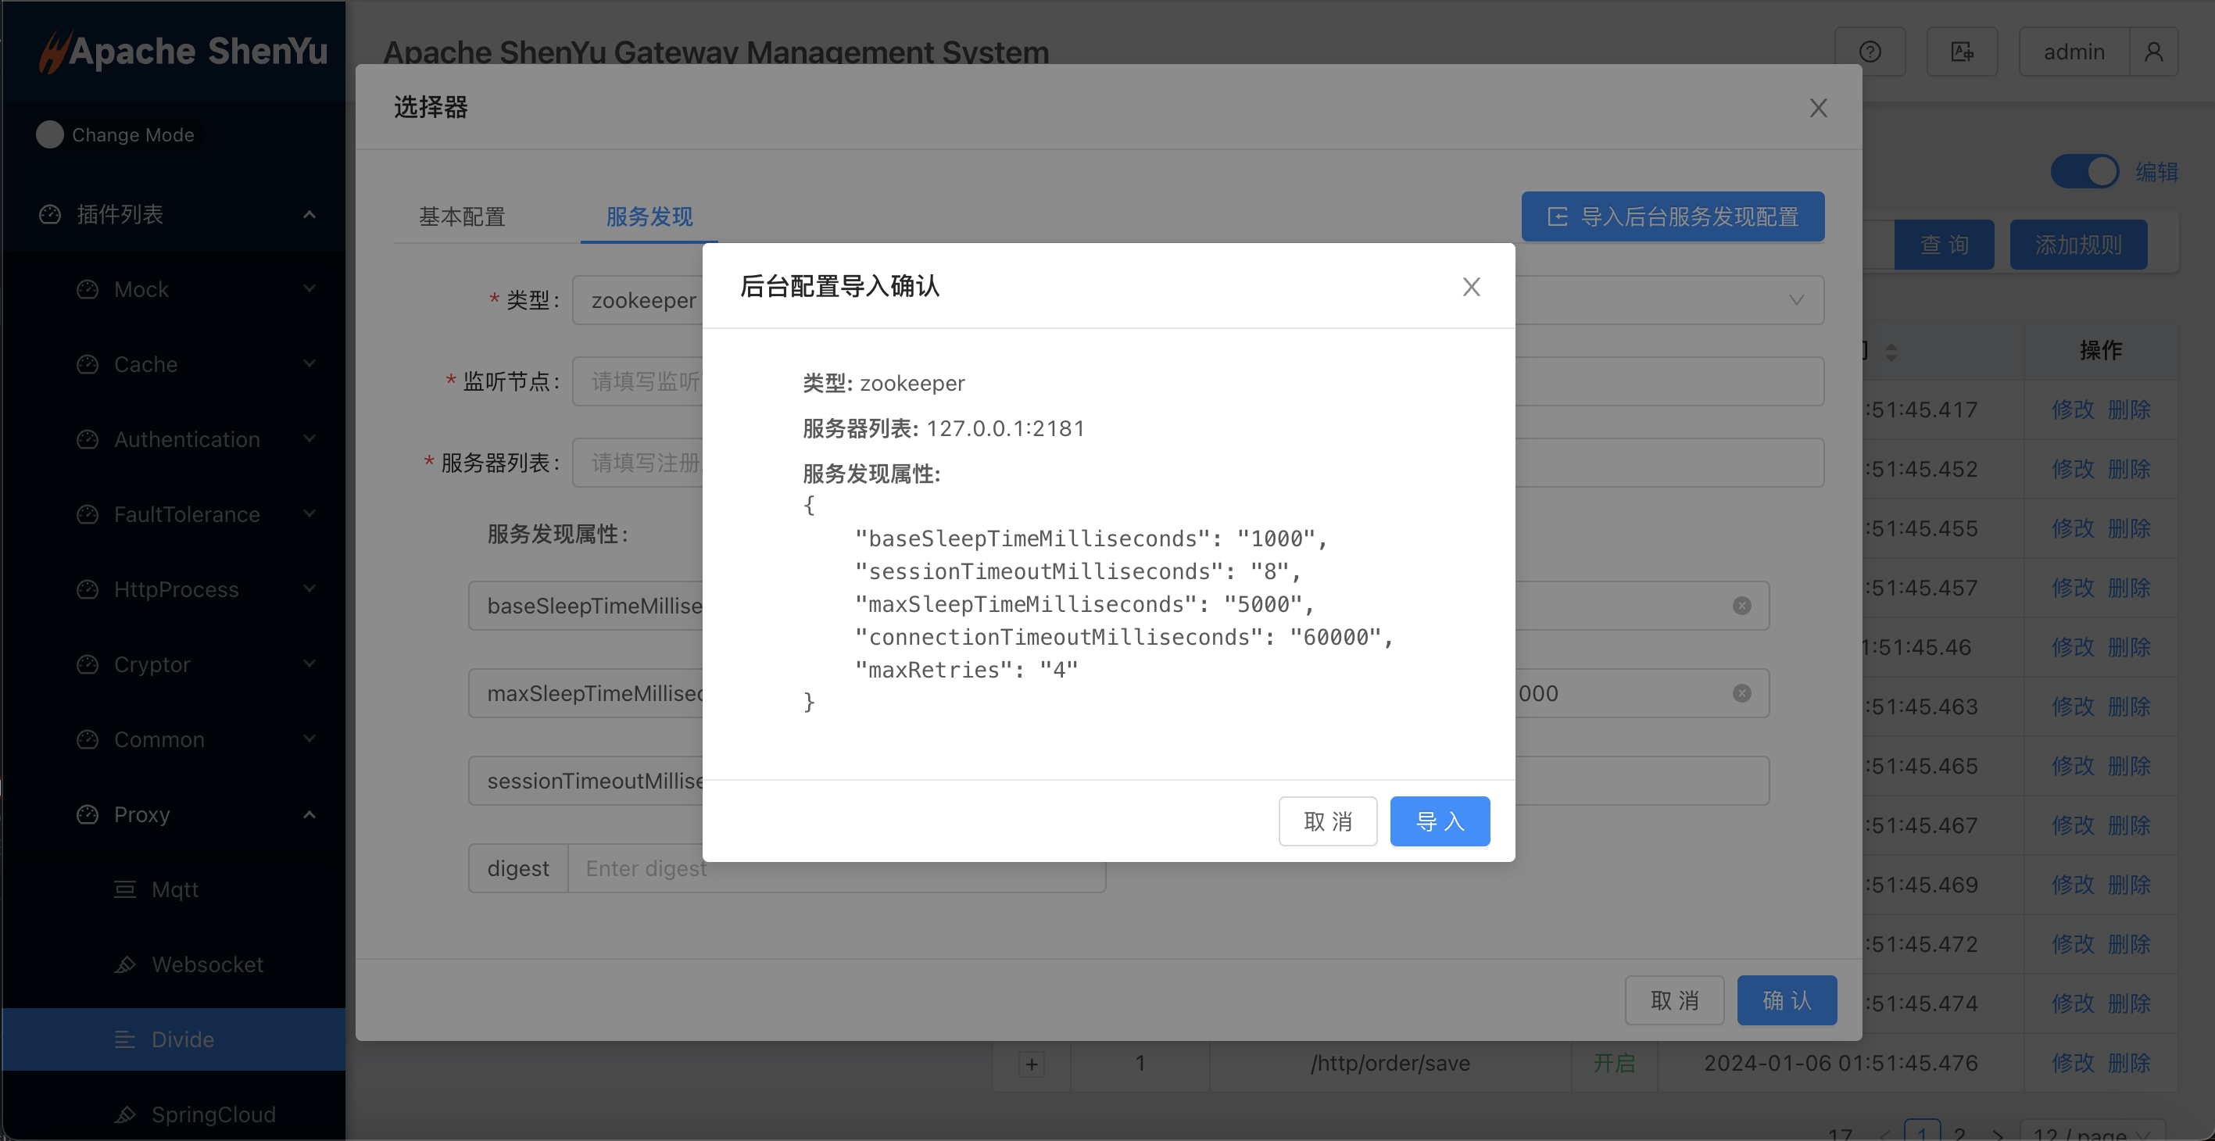Open the 类型 zookeeper dropdown arrow
Viewport: 2215px width, 1141px height.
(1796, 300)
